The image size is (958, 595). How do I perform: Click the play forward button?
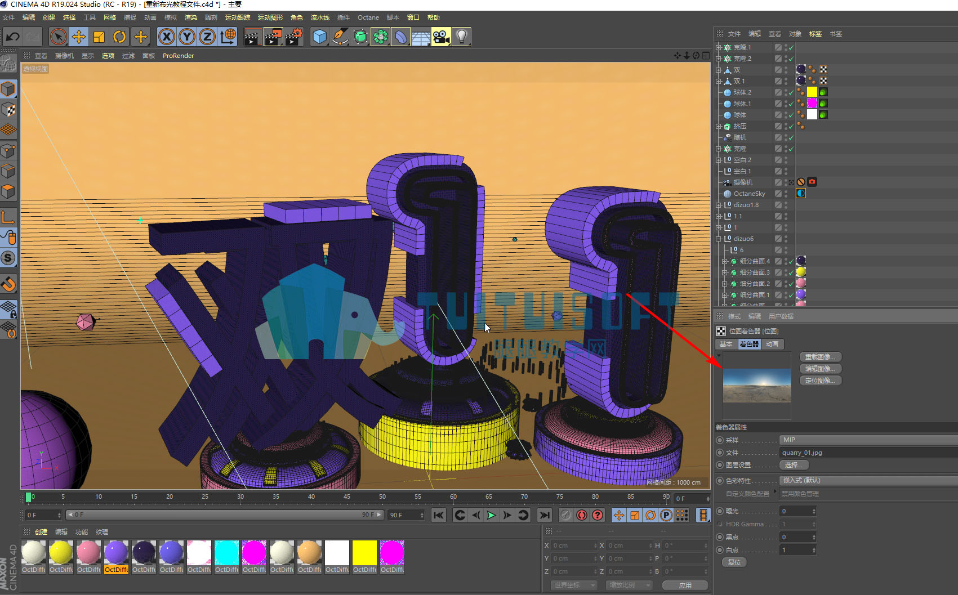[x=491, y=515]
